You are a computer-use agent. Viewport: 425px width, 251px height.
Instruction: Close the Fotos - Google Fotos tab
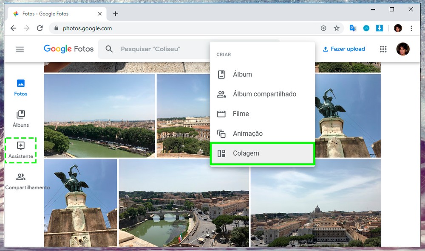[x=100, y=14]
